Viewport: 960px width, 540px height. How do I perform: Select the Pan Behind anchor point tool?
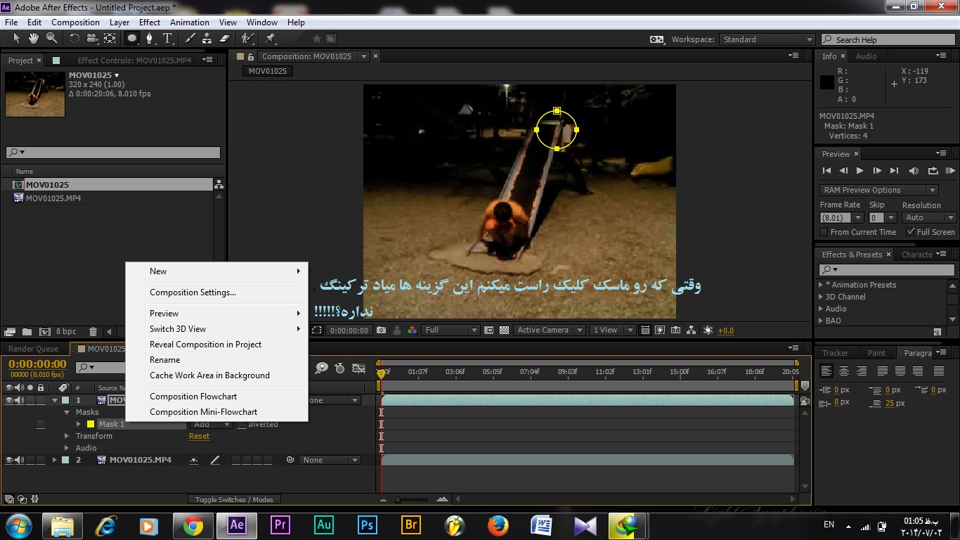(110, 39)
